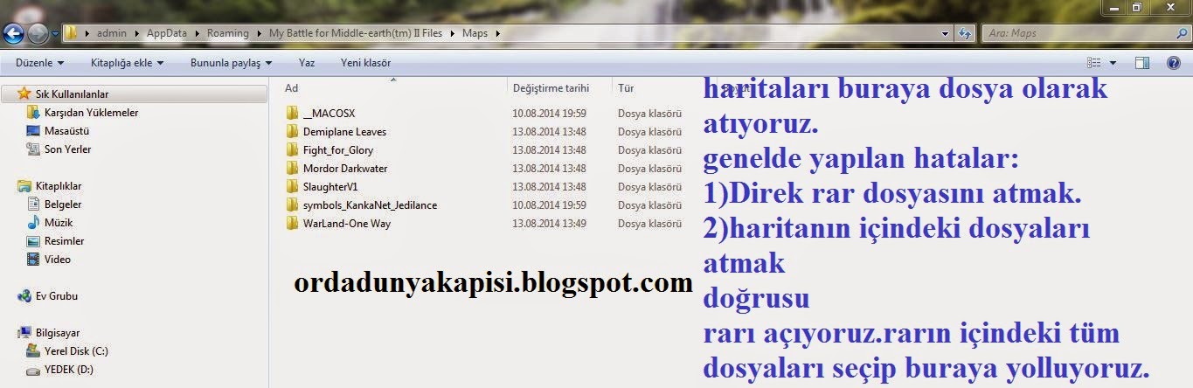The height and width of the screenshot is (388, 1193).
Task: Open YEDEK (D:) drive
Action: [x=69, y=370]
